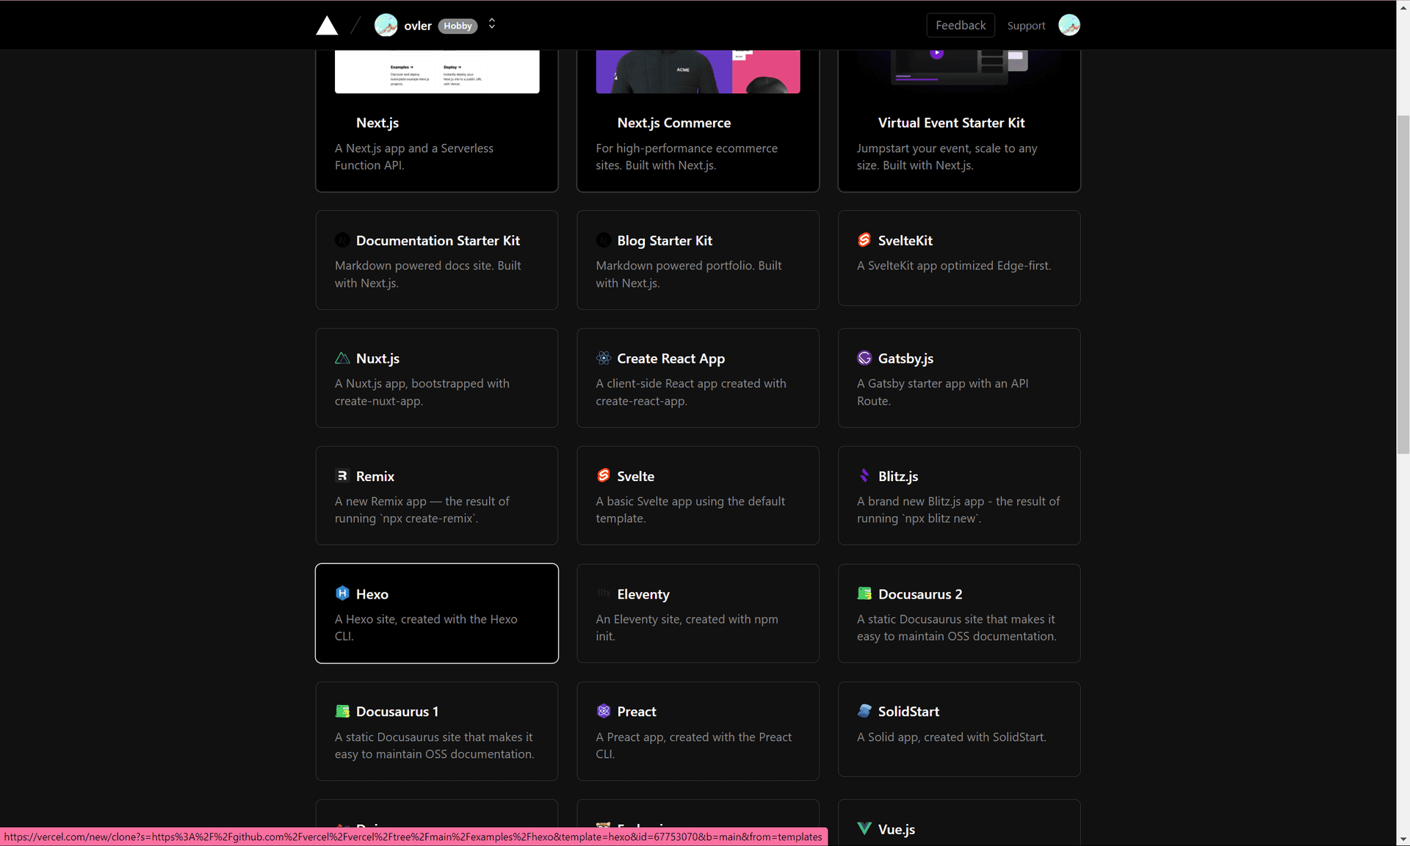Click the Gatsby.js logo icon

coord(864,358)
